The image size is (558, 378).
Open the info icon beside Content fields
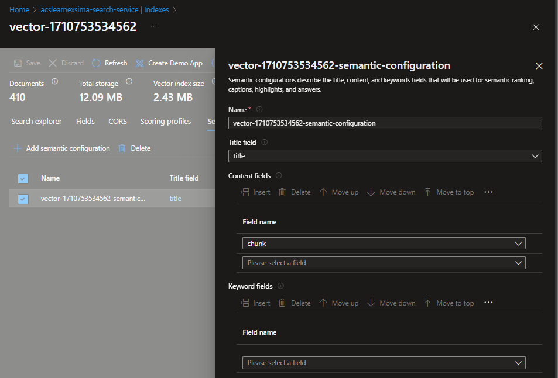coord(279,175)
